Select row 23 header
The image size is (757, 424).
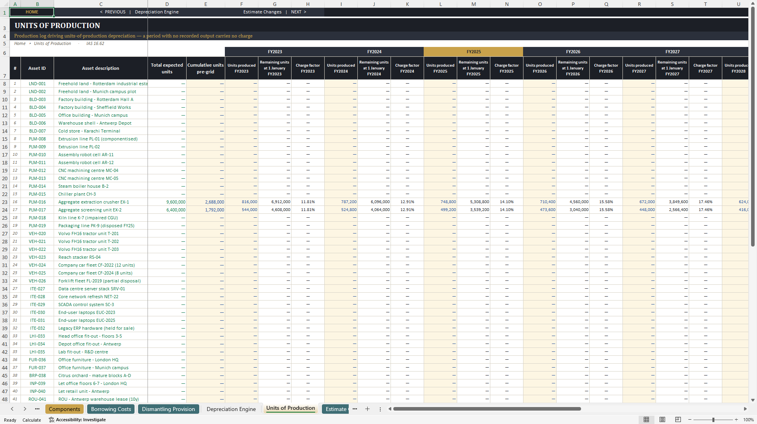5,202
